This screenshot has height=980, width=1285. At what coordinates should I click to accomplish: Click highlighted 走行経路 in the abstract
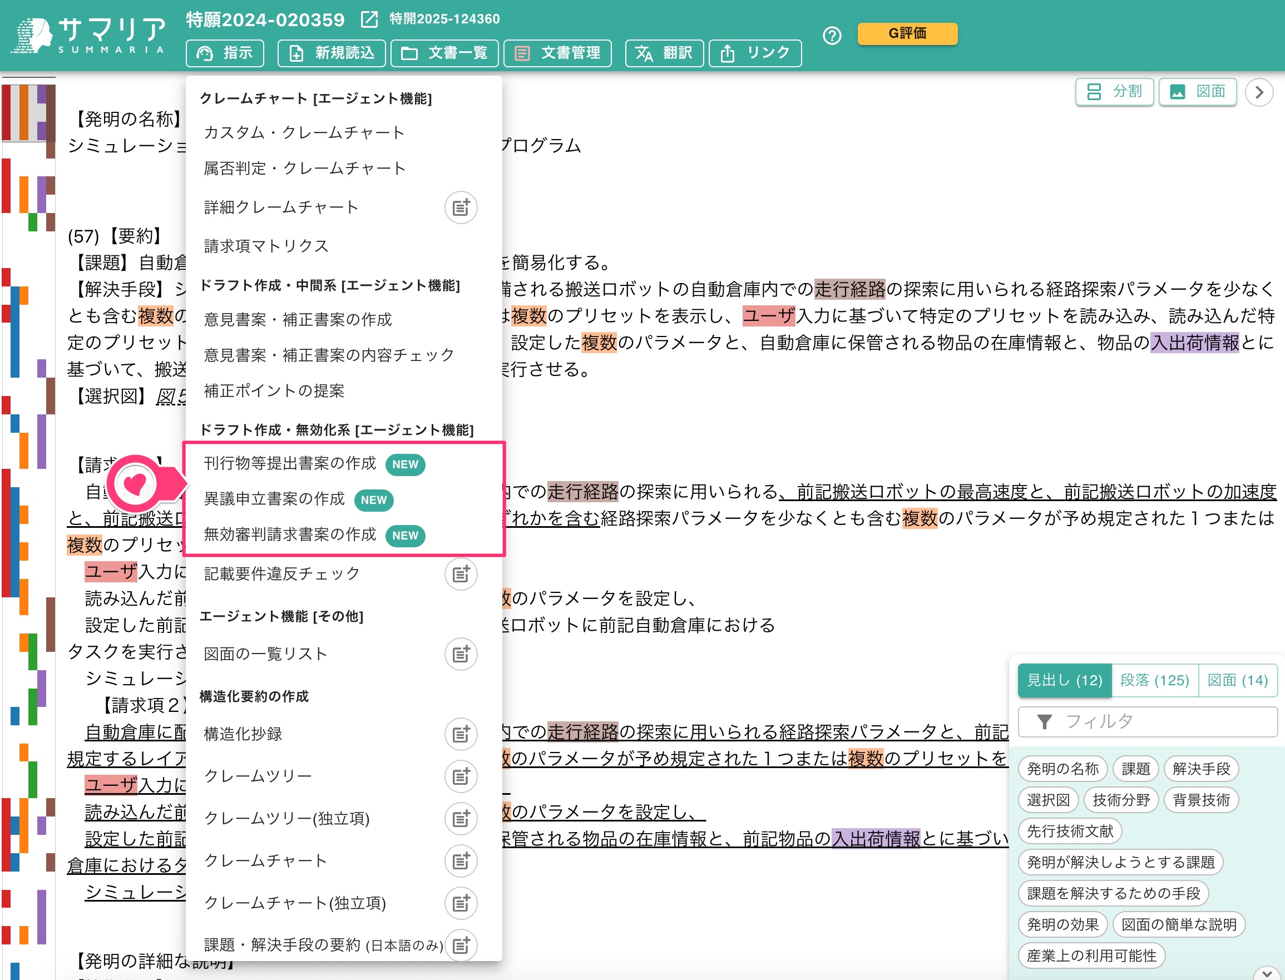[x=850, y=289]
